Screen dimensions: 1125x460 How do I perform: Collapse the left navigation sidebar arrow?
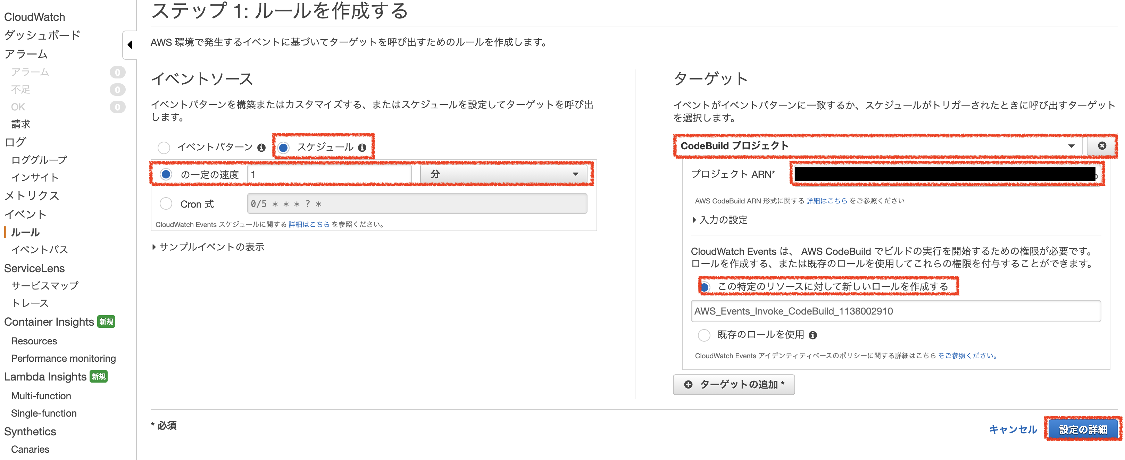coord(130,44)
